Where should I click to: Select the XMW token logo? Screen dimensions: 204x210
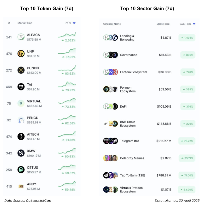21,153
